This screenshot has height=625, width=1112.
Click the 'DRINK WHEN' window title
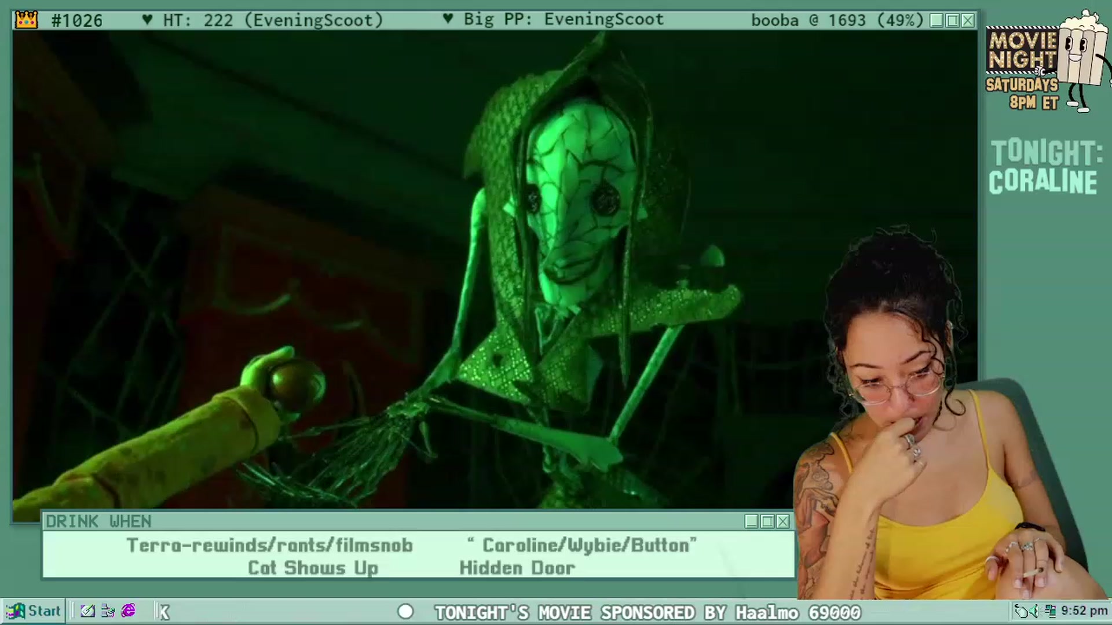98,521
